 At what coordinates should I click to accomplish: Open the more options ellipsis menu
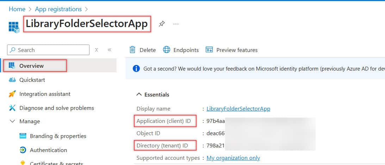pos(176,24)
